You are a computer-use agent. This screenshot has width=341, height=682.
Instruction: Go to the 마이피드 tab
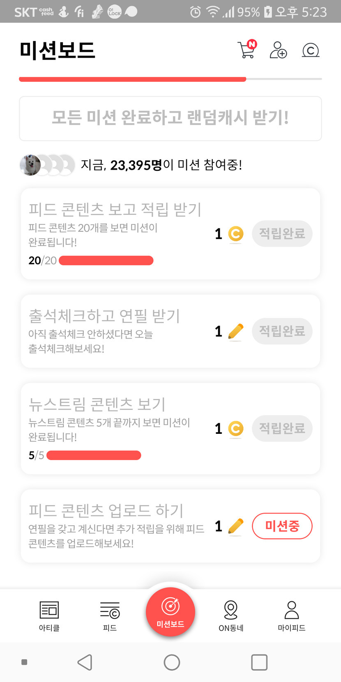click(x=291, y=615)
